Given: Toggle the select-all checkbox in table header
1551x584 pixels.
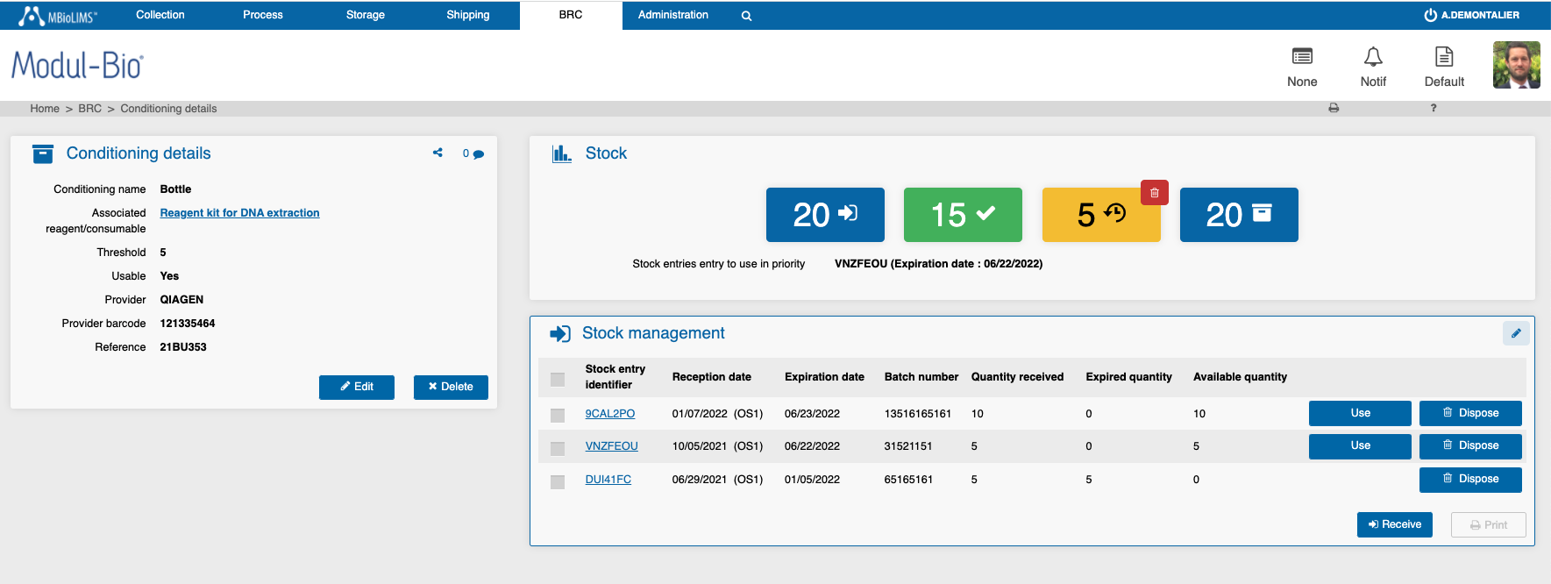Looking at the screenshot, I should click(558, 379).
